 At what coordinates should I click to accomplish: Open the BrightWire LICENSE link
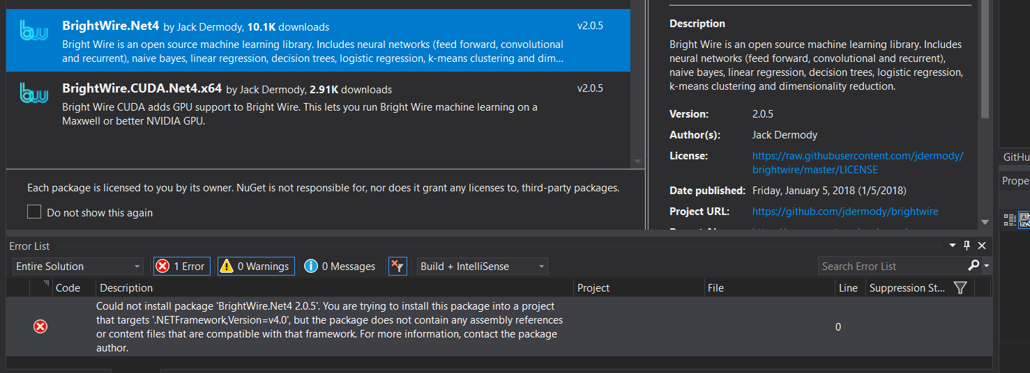pos(857,163)
